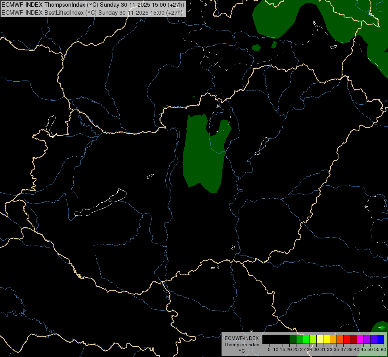Click the legend tick label 40
388x357 pixels.
click(357, 349)
